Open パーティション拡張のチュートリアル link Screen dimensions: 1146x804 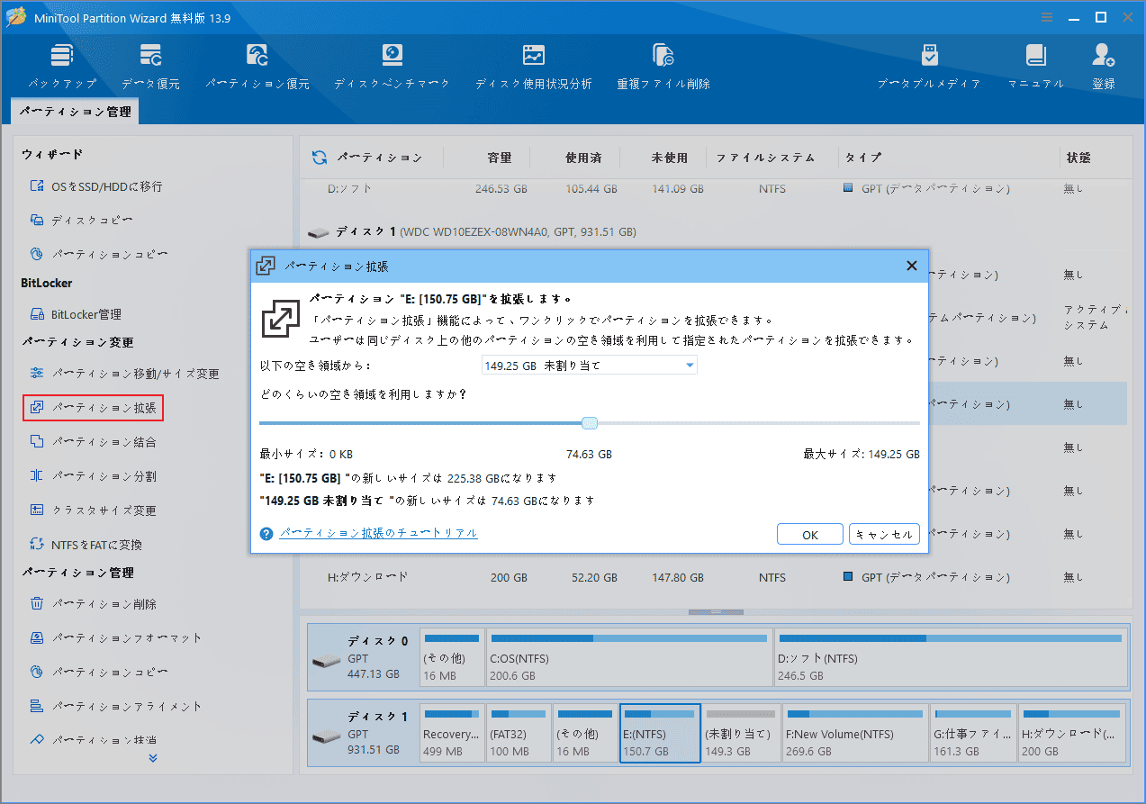pyautogui.click(x=378, y=533)
